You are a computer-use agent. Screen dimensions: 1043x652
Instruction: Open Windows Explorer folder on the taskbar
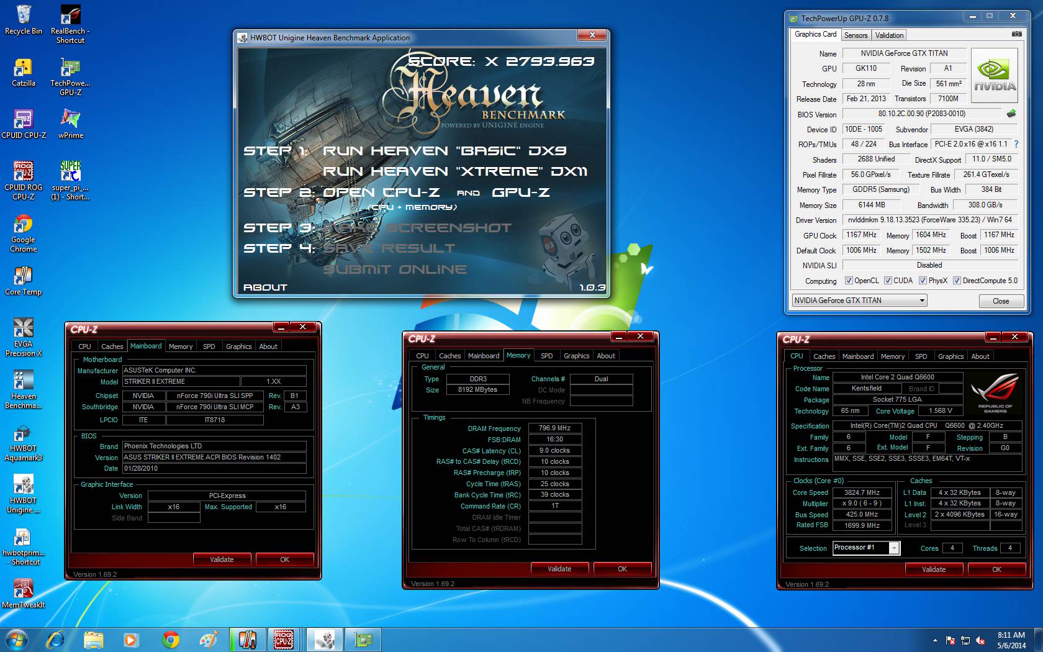(x=94, y=640)
